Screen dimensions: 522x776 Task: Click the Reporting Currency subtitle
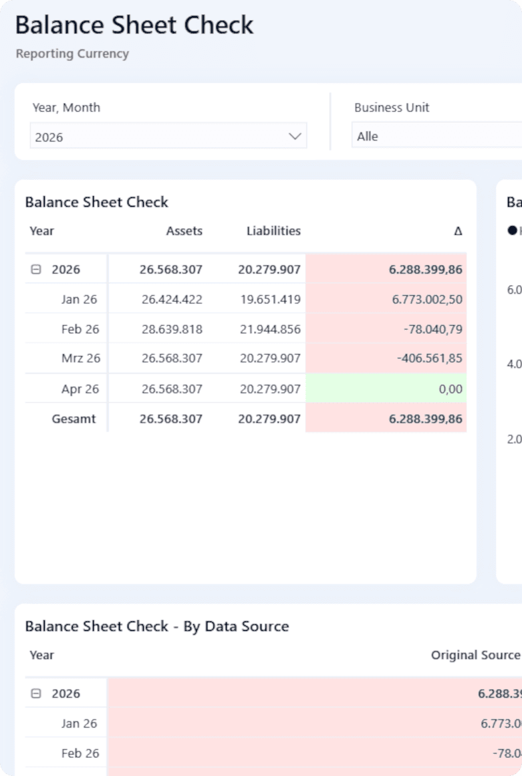[x=72, y=54]
